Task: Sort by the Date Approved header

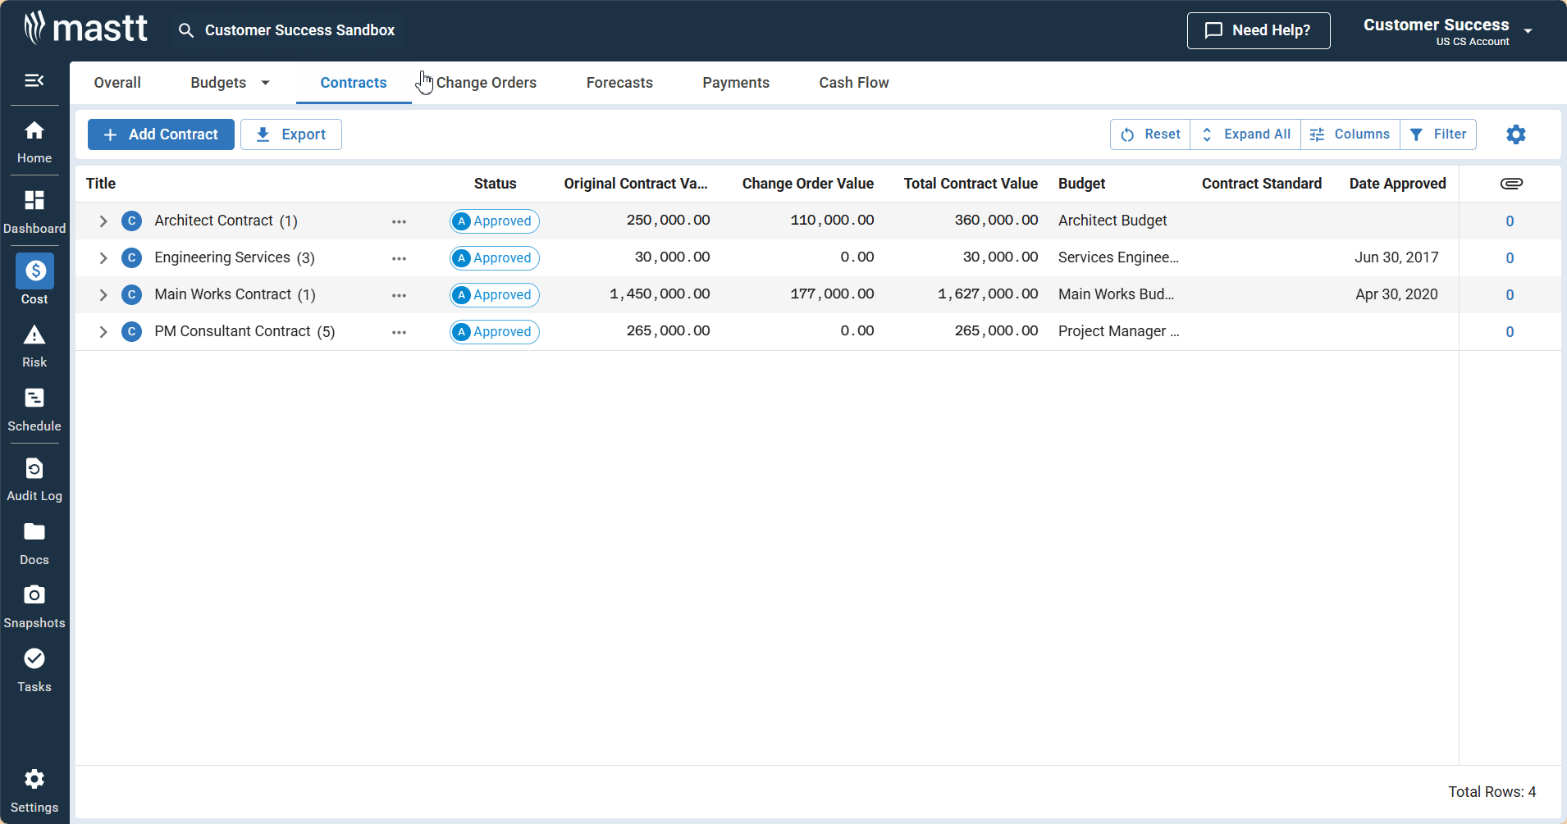Action: coord(1397,184)
